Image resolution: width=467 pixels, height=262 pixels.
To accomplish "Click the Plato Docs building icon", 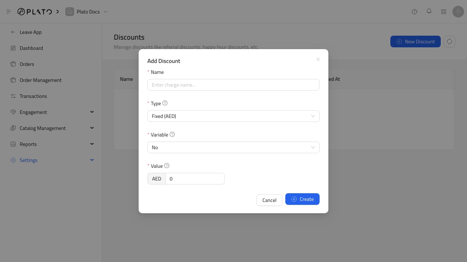I will point(70,12).
